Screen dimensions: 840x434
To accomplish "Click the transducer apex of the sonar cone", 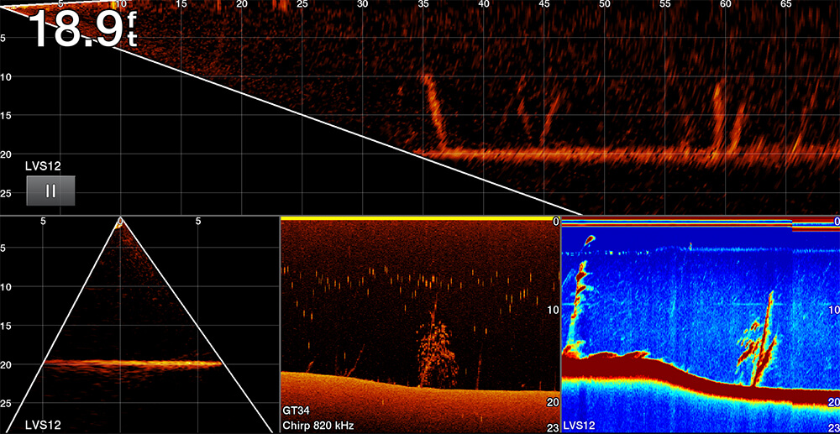I will (119, 225).
